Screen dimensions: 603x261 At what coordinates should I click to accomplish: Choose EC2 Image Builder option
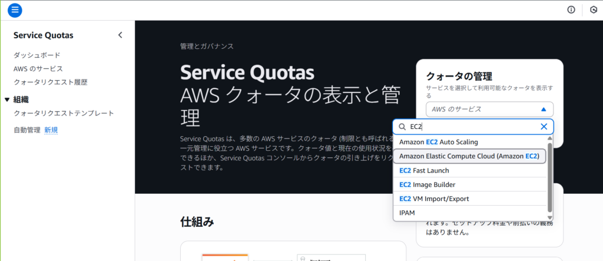click(x=428, y=184)
